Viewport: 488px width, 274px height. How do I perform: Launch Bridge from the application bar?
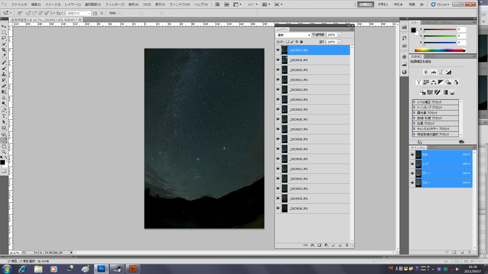tap(217, 4)
